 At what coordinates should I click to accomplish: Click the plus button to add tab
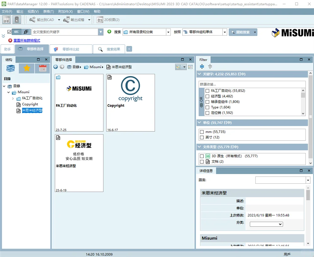pyautogui.click(x=129, y=49)
